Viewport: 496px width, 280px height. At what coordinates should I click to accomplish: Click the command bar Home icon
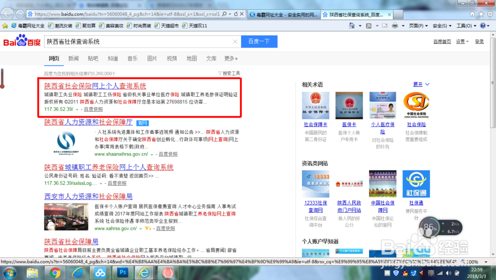(x=352, y=26)
